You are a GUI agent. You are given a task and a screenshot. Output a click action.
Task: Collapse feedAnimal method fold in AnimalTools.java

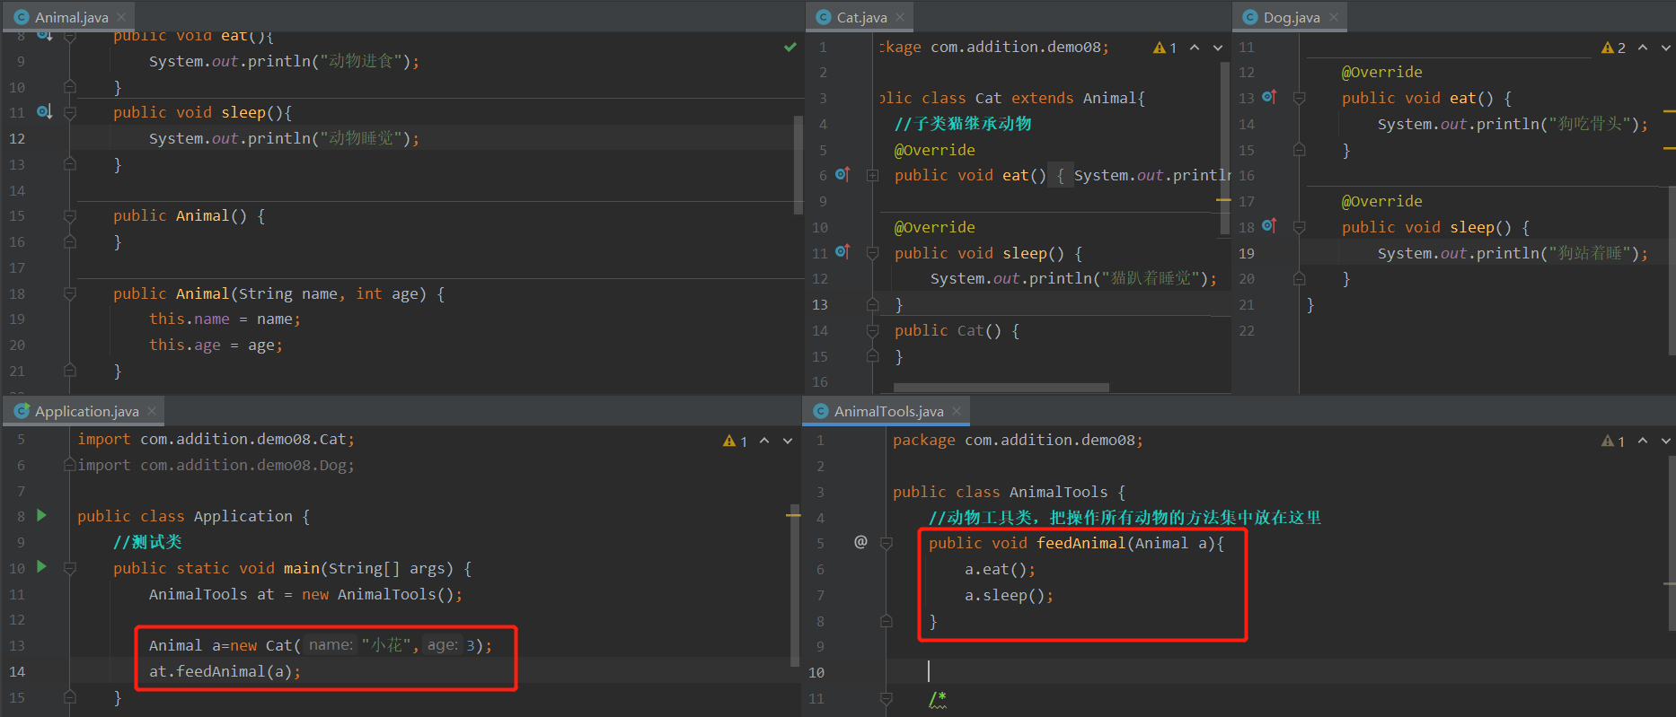pos(887,543)
